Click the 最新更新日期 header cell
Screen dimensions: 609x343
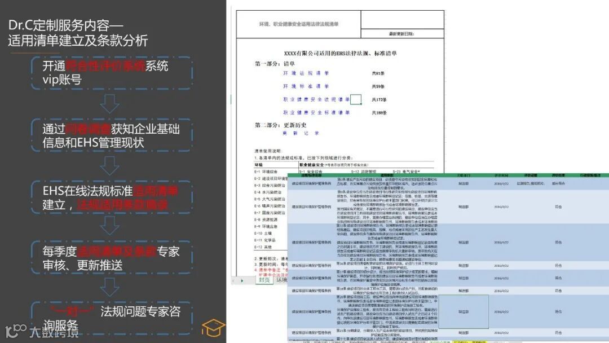(402, 34)
